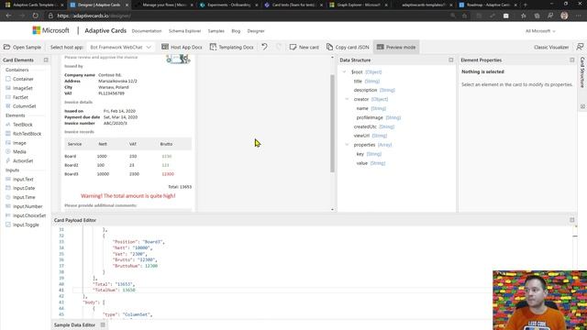Click the Board3 row in invoice
This screenshot has width=587, height=330.
click(127, 174)
